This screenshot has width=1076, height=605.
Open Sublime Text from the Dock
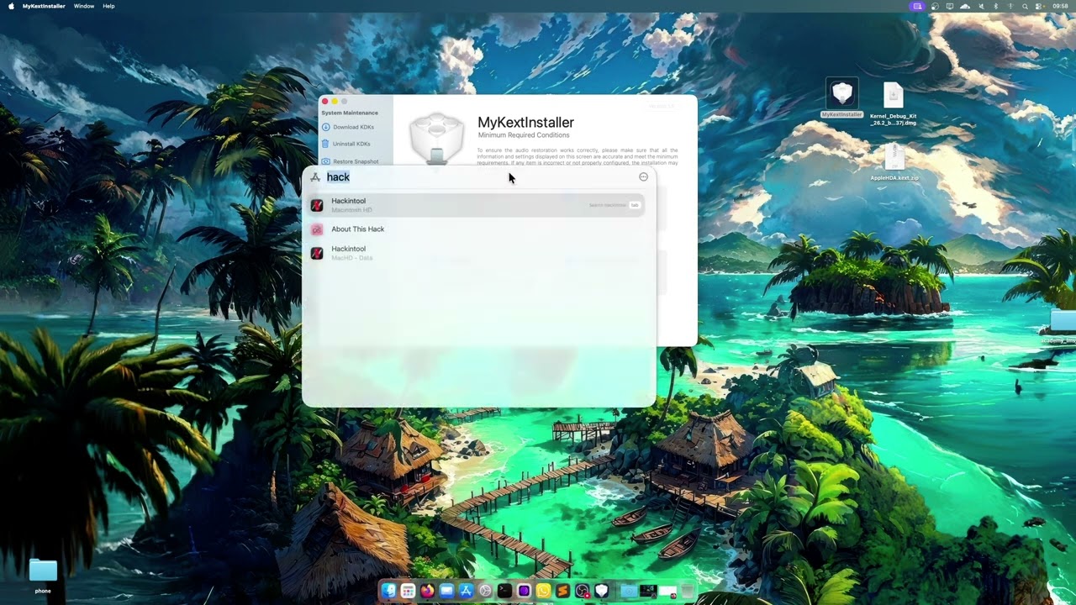pyautogui.click(x=562, y=591)
